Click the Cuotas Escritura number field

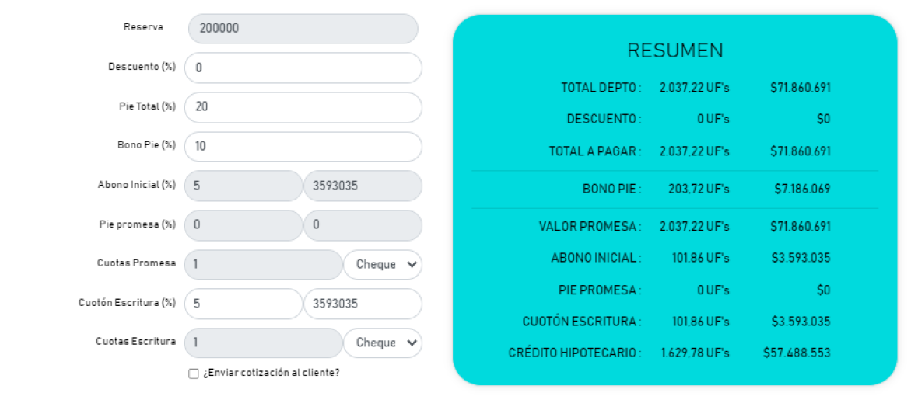[263, 343]
